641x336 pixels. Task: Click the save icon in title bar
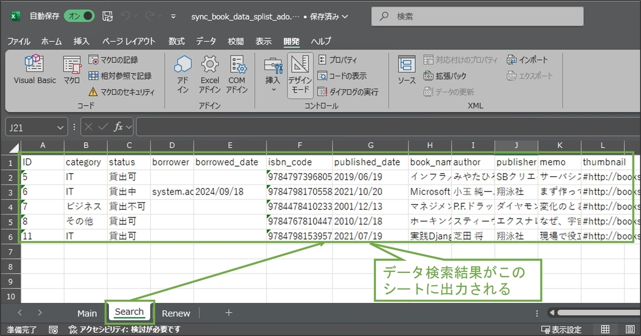pyautogui.click(x=107, y=16)
